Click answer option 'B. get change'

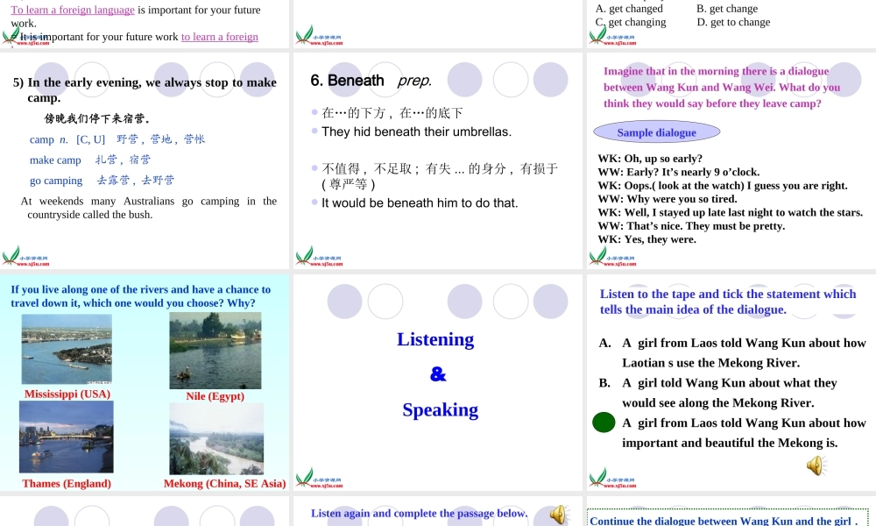[727, 9]
